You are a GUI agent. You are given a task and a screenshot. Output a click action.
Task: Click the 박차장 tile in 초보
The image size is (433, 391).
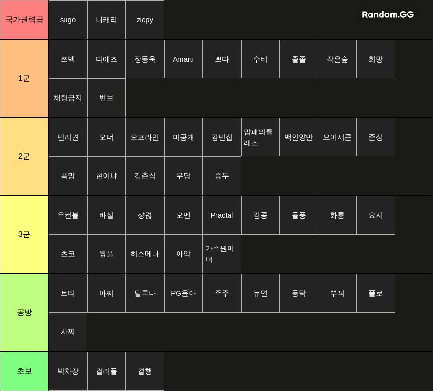pos(68,371)
